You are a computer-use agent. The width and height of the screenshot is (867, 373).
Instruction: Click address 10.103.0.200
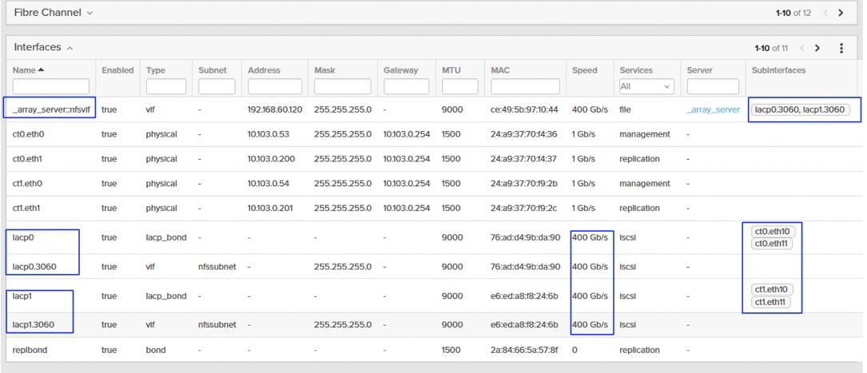pos(271,159)
